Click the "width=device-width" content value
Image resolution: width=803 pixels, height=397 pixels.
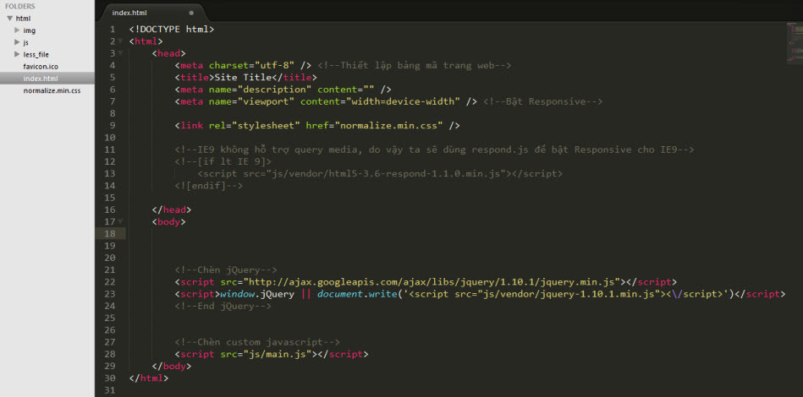[403, 101]
